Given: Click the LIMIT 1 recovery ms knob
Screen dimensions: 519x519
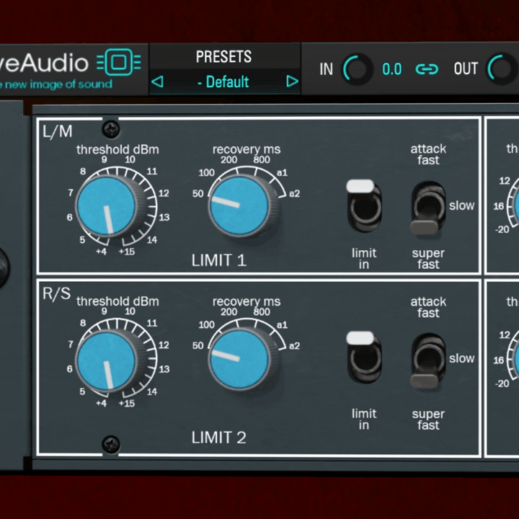Looking at the screenshot, I should 239,204.
